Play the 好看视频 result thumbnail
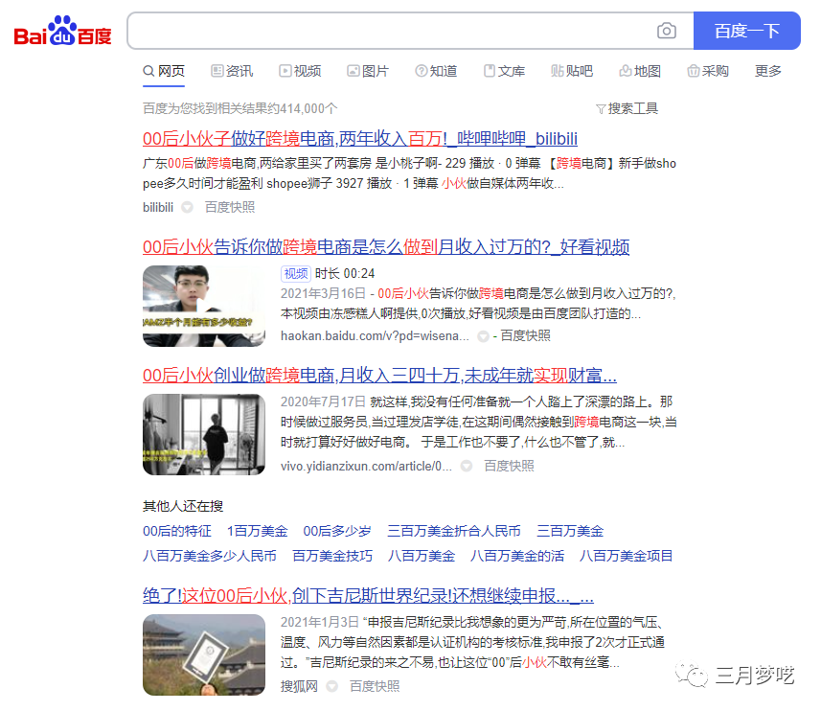821x711 pixels. click(x=204, y=307)
